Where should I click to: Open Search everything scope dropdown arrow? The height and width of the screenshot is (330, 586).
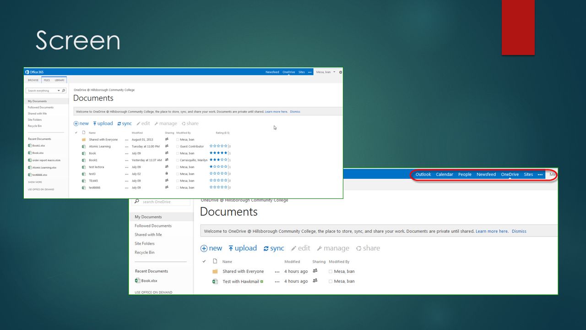pos(59,91)
